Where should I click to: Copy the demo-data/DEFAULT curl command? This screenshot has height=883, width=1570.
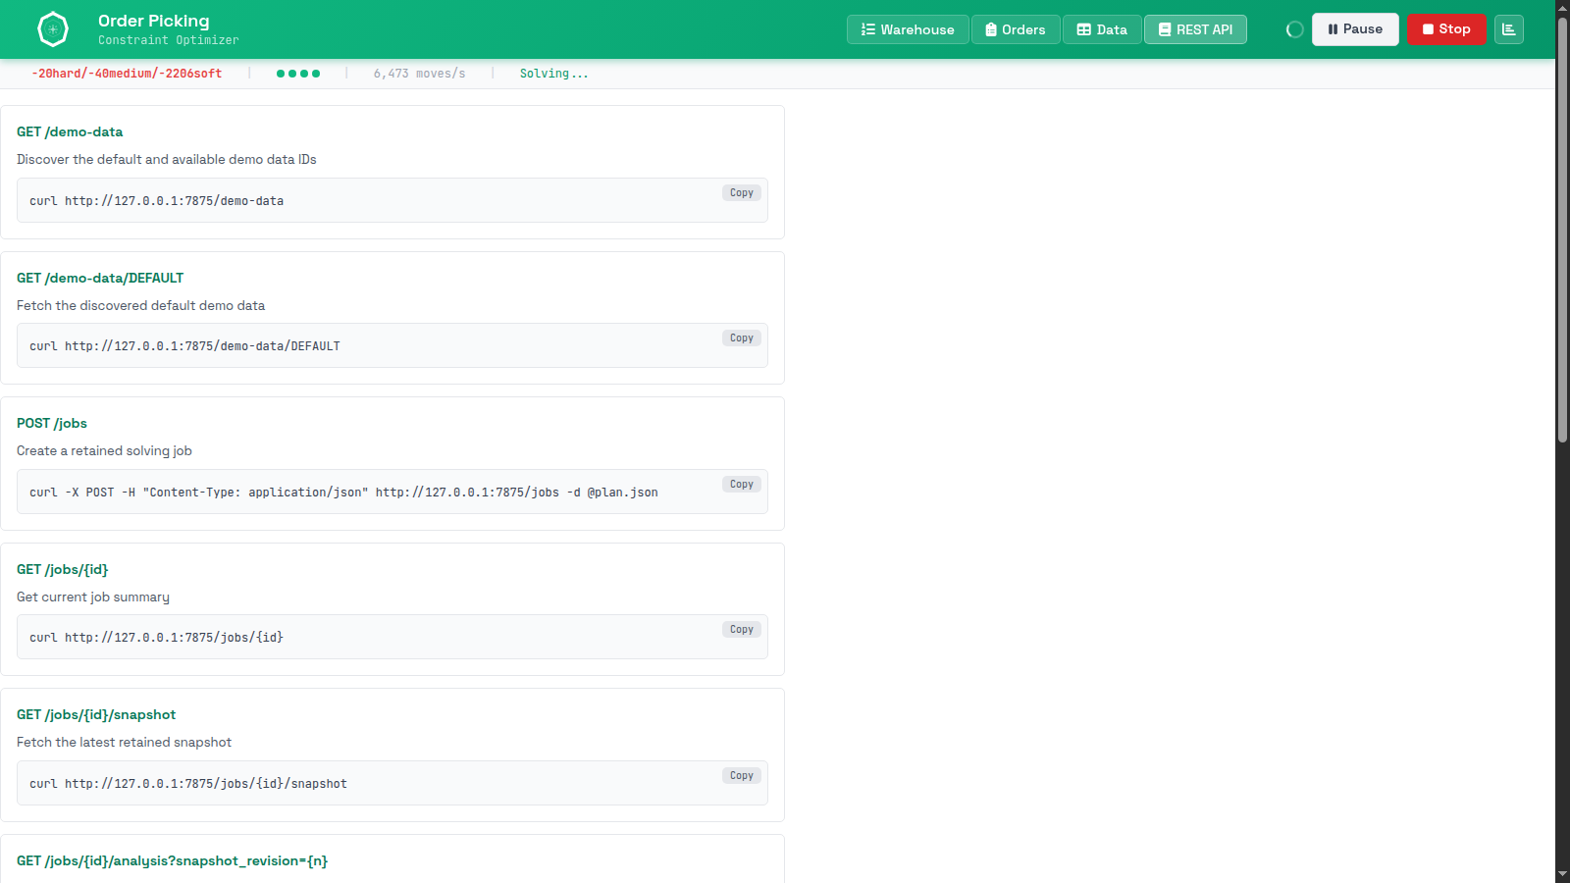point(742,338)
